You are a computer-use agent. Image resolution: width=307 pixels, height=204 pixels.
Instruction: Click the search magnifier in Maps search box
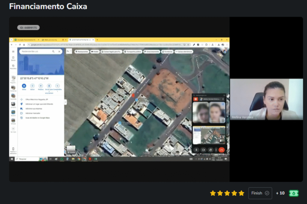point(53,52)
